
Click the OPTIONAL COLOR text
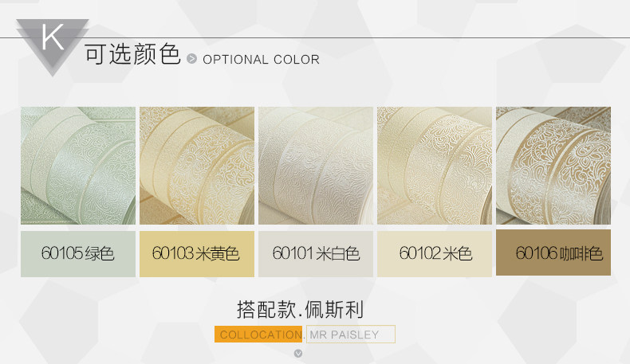pyautogui.click(x=261, y=60)
